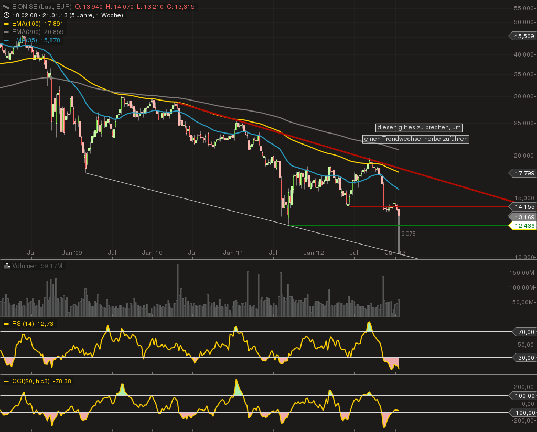Screen dimensions: 537x432
Task: Click the candlestick chart-type icon beside E.ON SE
Action: tap(6, 7)
